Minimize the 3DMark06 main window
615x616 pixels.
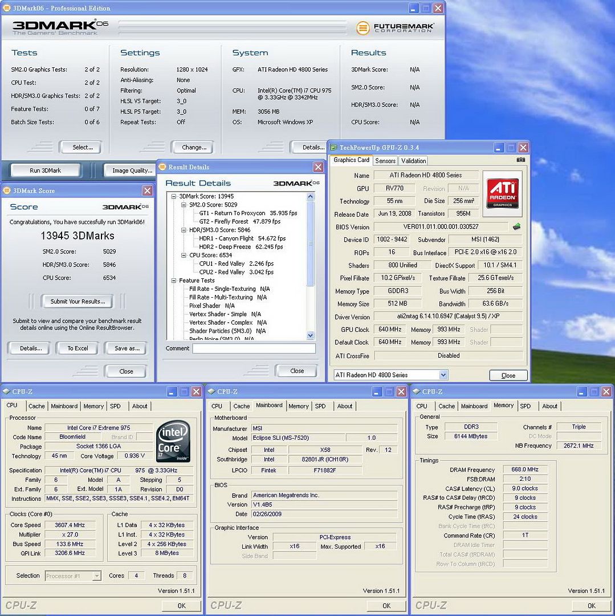coord(414,8)
